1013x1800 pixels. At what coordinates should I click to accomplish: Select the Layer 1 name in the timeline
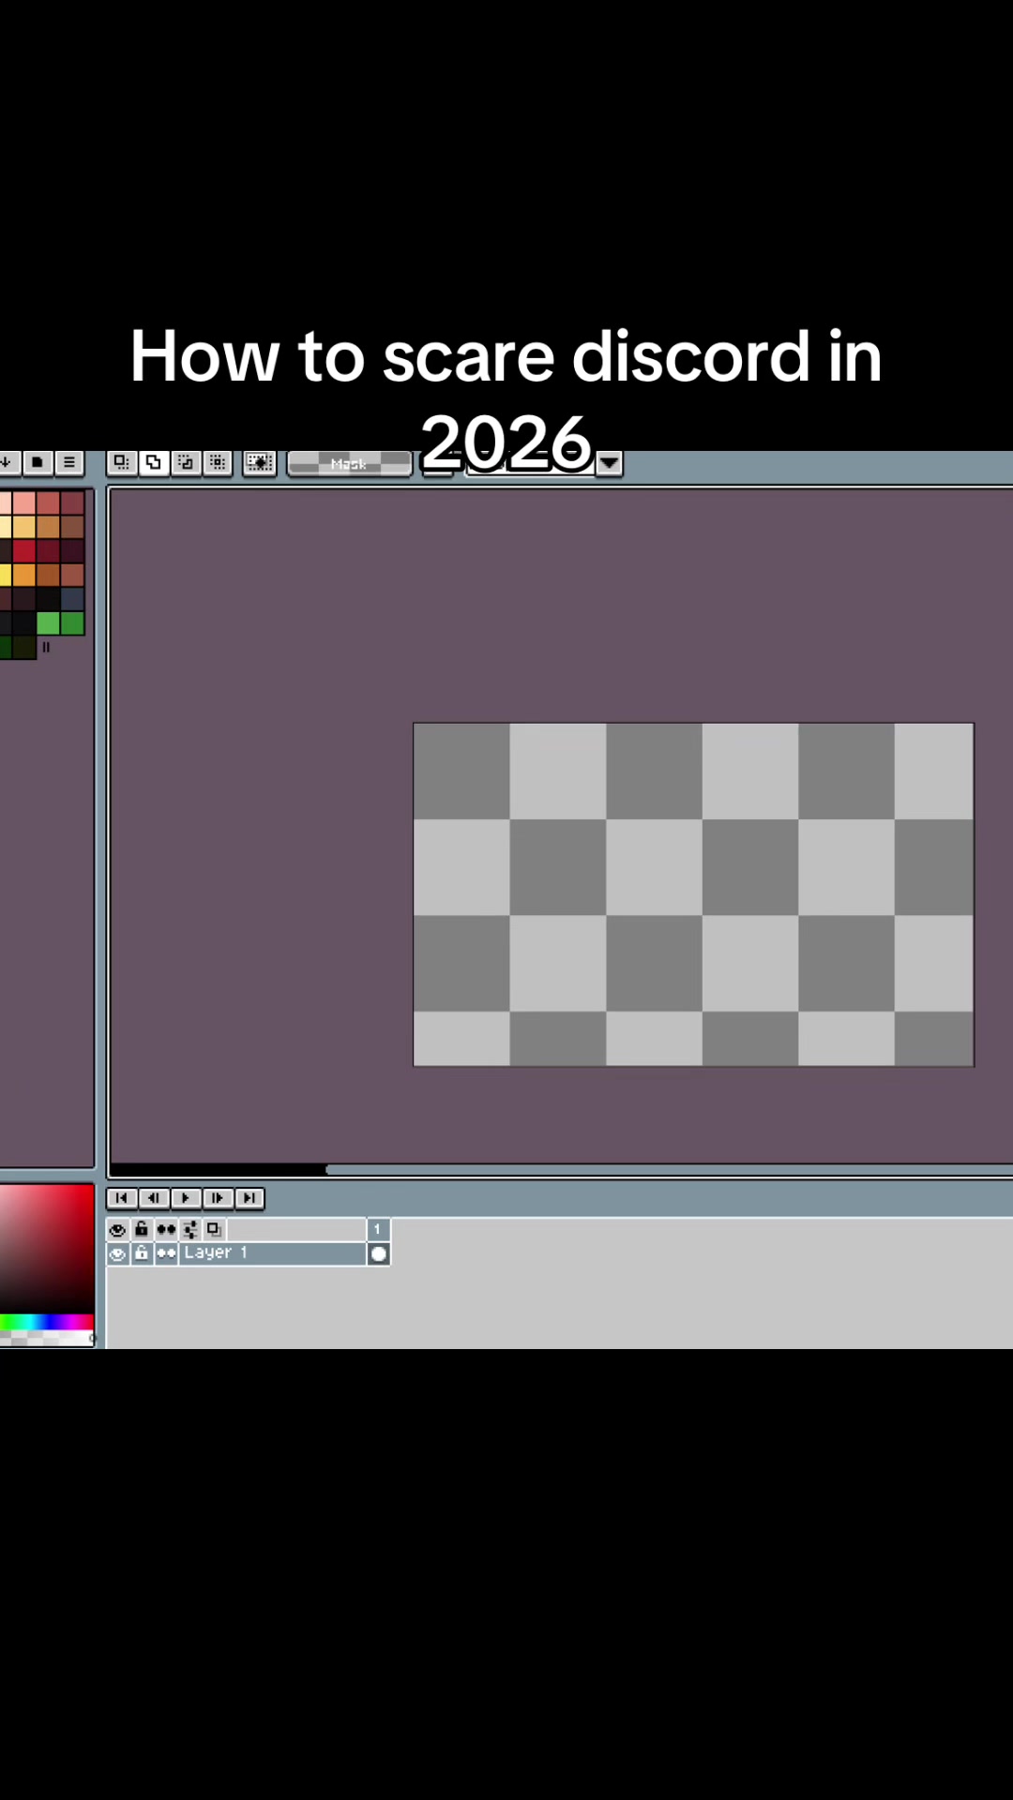[x=272, y=1253]
